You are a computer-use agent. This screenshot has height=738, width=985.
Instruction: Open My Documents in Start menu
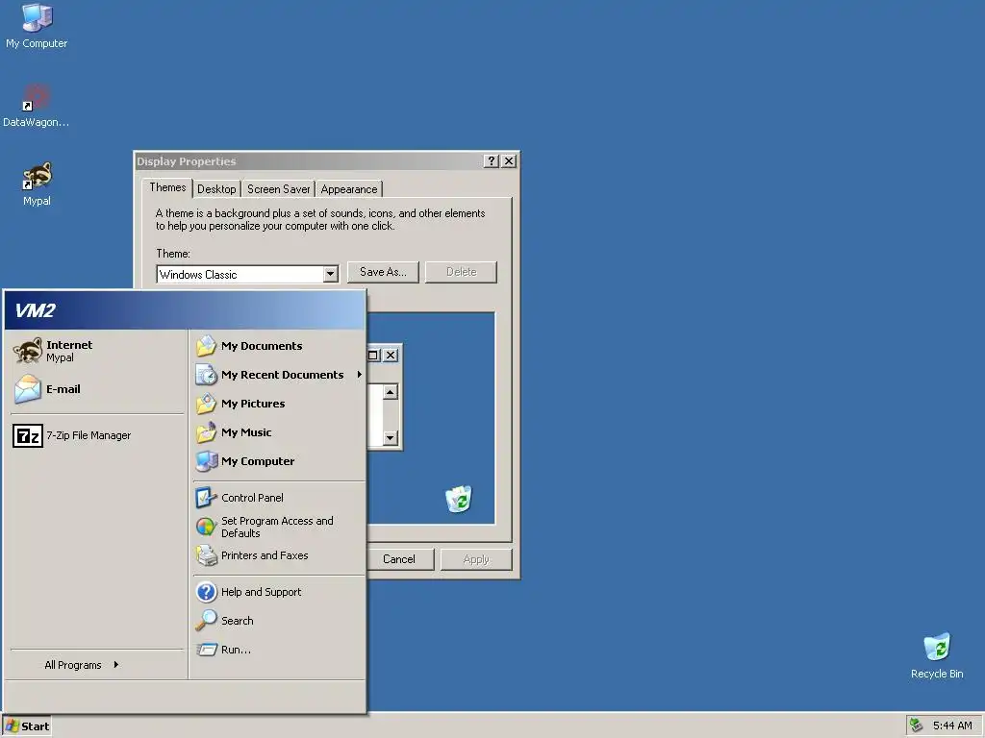coord(279,346)
